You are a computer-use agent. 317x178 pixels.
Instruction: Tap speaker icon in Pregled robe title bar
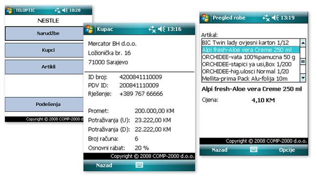click(x=275, y=18)
